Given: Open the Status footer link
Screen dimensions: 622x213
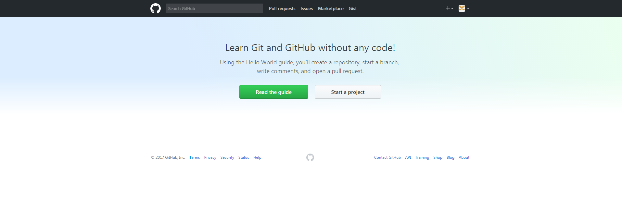Looking at the screenshot, I should point(244,157).
